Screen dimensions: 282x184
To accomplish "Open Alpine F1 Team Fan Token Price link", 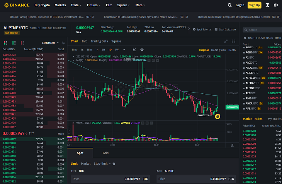I will [48, 28].
